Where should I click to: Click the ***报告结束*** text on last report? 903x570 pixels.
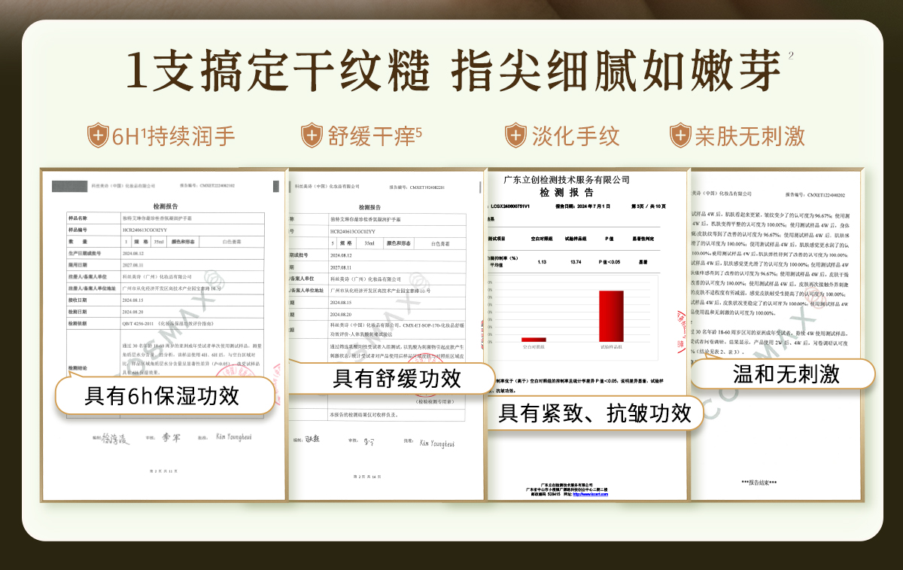[x=759, y=482]
